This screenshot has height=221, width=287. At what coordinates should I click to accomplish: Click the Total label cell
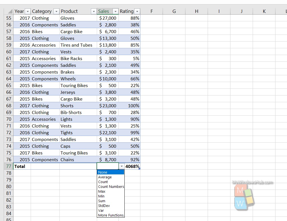coord(20,166)
